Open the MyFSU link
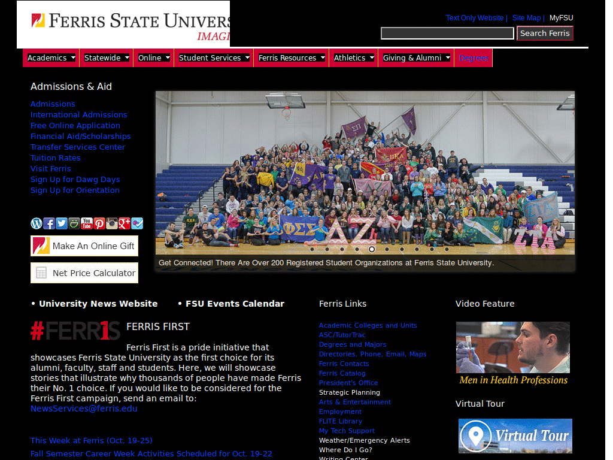This screenshot has width=613, height=460. (x=561, y=18)
